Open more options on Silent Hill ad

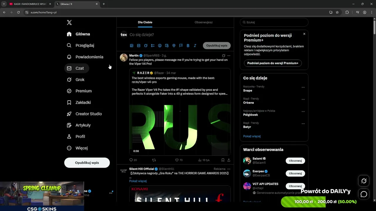229,169
